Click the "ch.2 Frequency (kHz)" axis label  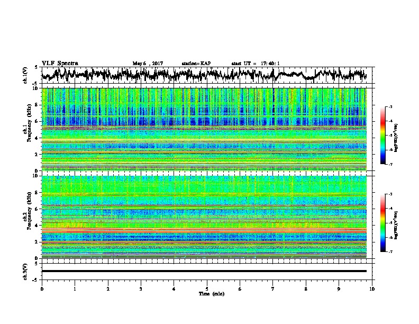28,210
